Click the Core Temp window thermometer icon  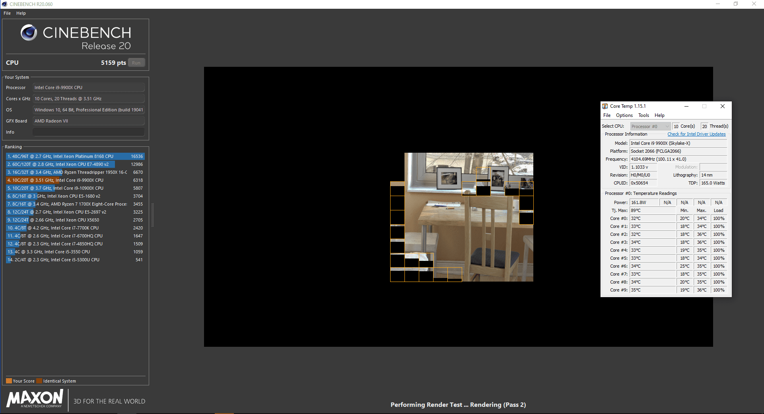click(x=605, y=106)
